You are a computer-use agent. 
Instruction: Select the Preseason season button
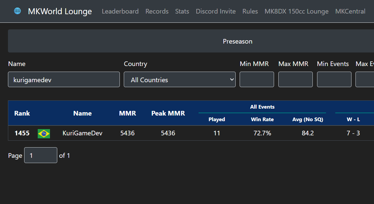(238, 41)
